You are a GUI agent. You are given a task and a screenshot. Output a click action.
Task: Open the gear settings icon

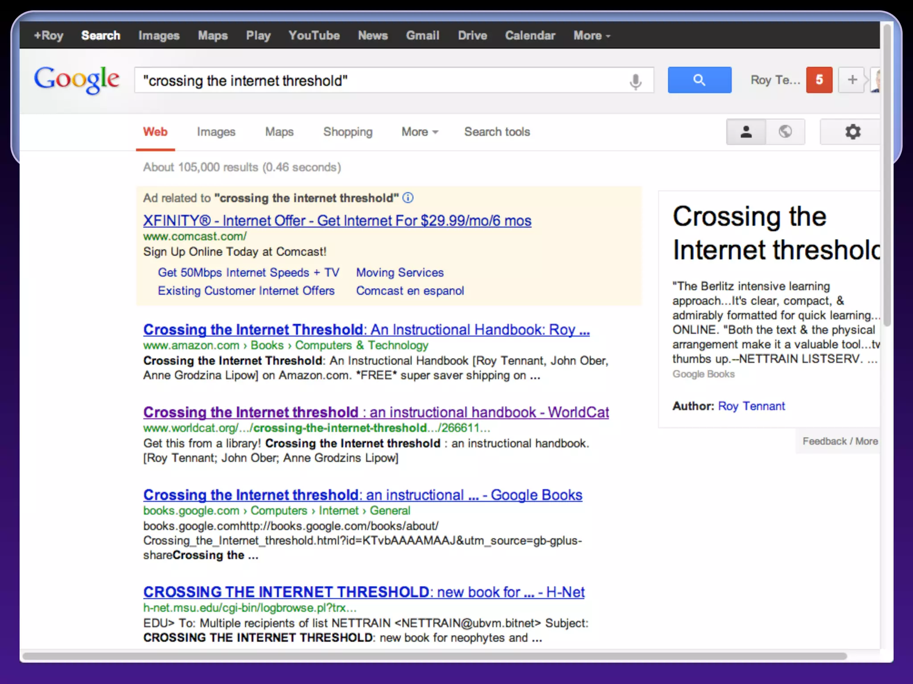(852, 132)
